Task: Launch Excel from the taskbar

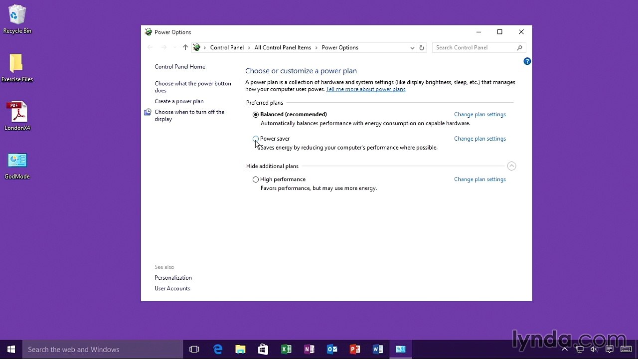Action: (286, 350)
